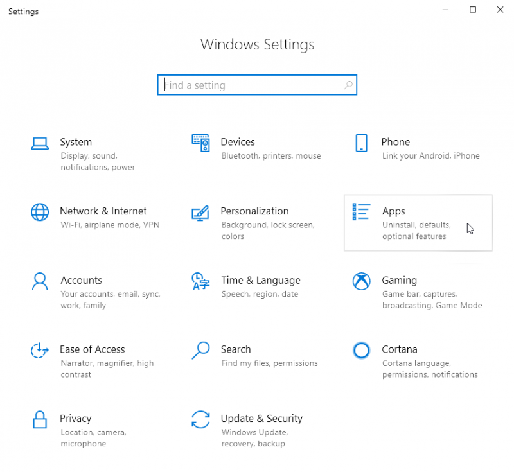The height and width of the screenshot is (472, 514).
Task: Click 'Uninstall, defaults, optional features' text
Action: coord(416,231)
